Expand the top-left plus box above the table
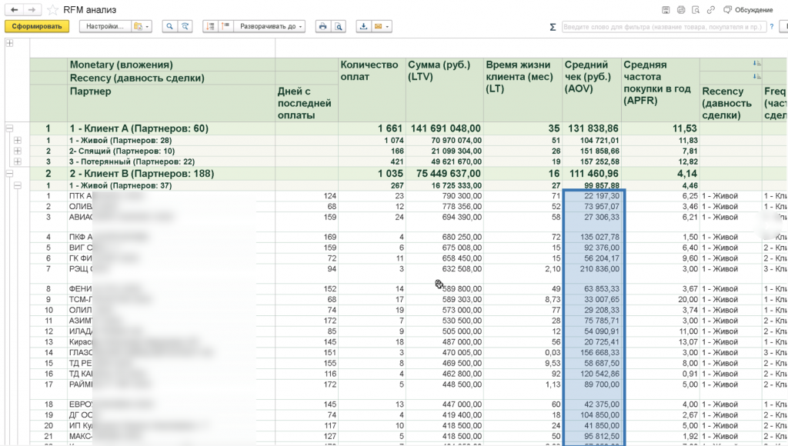The image size is (788, 446). click(9, 43)
